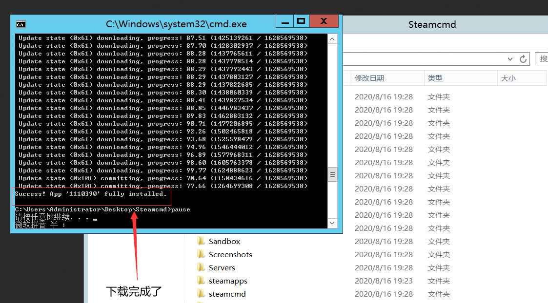
Task: Click the cmd.exe system menu icon
Action: pyautogui.click(x=21, y=24)
